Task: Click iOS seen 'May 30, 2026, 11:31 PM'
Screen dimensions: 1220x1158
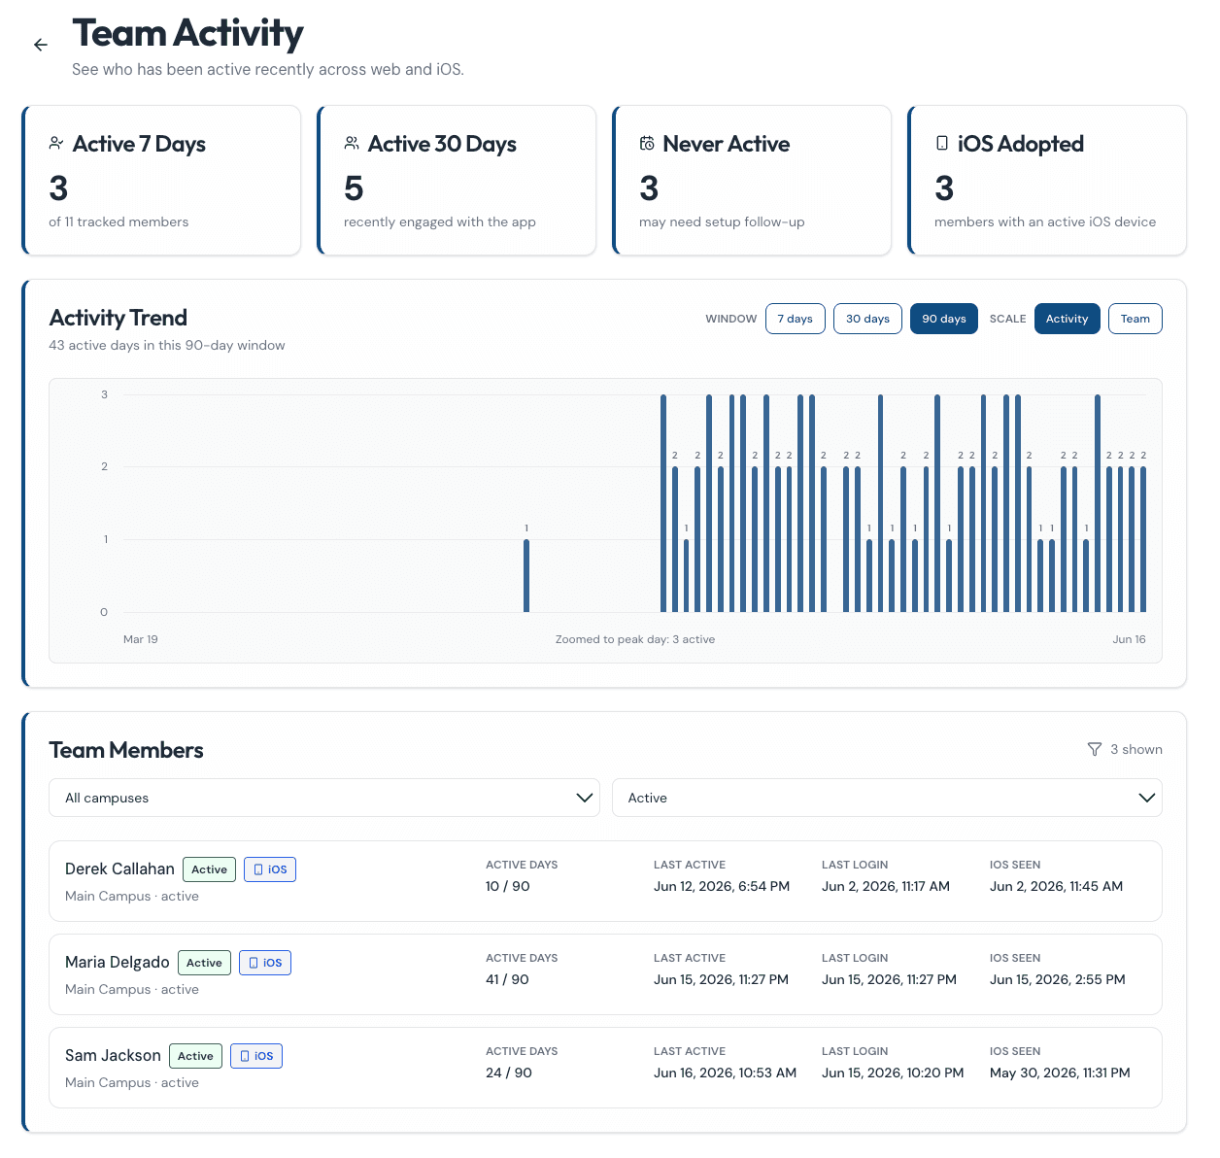Action: [x=1060, y=1073]
